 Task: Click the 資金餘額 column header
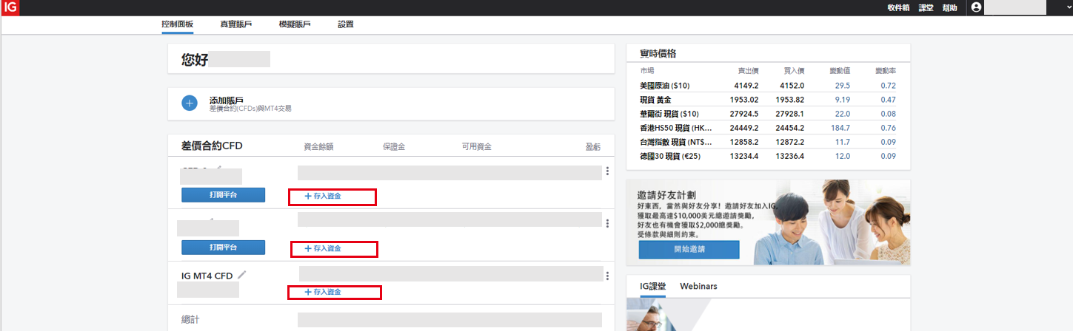318,146
